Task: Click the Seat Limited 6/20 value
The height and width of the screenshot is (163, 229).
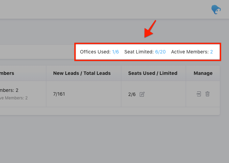Action: click(161, 52)
